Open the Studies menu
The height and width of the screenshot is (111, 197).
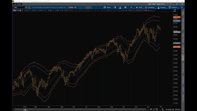point(162,7)
